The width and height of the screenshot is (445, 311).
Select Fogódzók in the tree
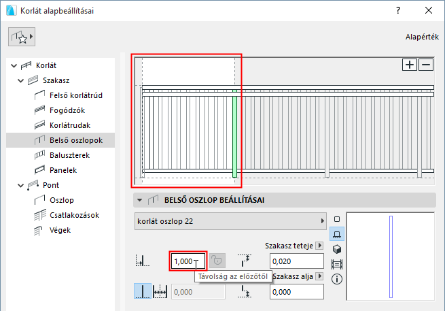pos(67,110)
